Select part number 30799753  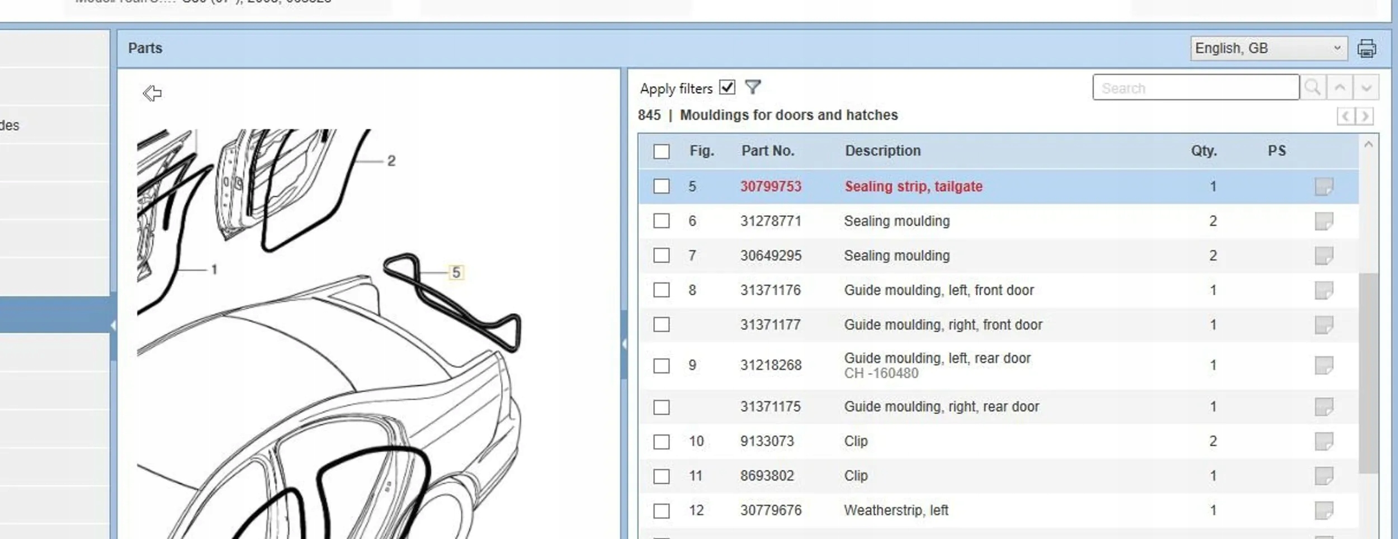coord(771,187)
